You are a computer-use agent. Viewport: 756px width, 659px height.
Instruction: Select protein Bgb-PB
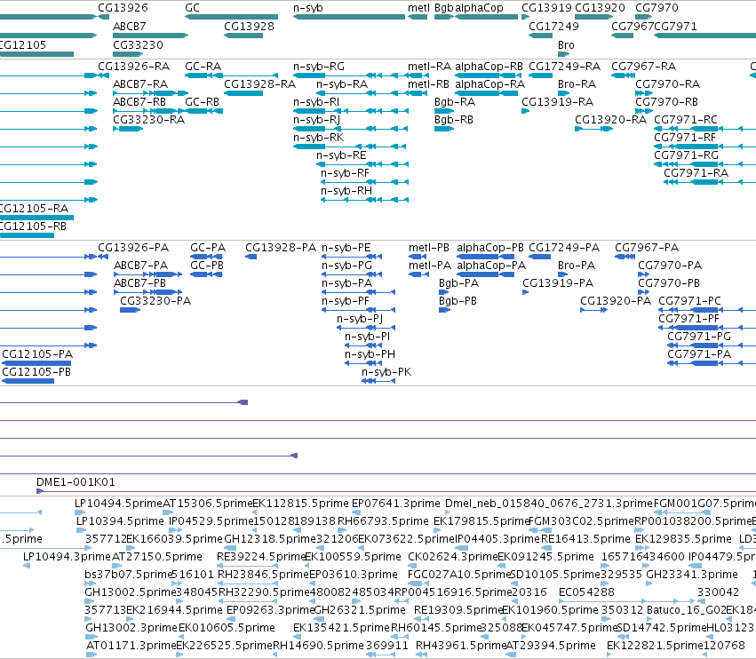pos(458,301)
